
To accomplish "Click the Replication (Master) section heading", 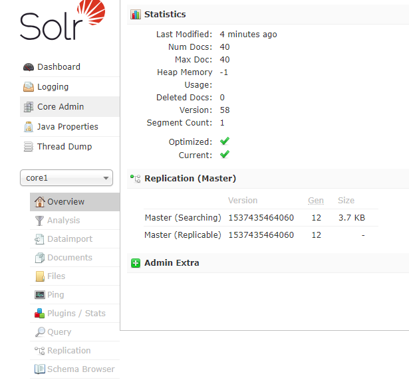I will click(x=190, y=179).
